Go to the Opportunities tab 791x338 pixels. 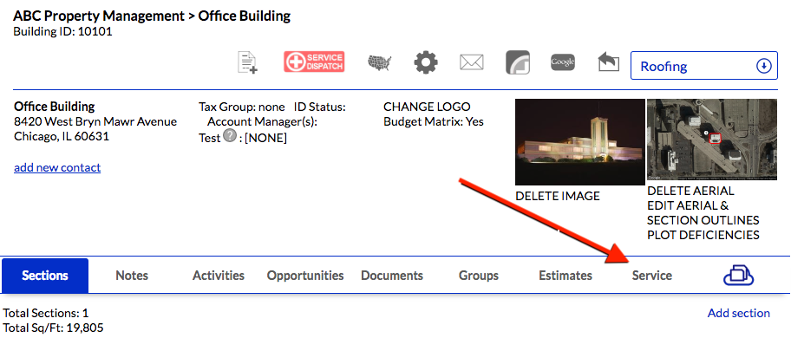(x=305, y=276)
